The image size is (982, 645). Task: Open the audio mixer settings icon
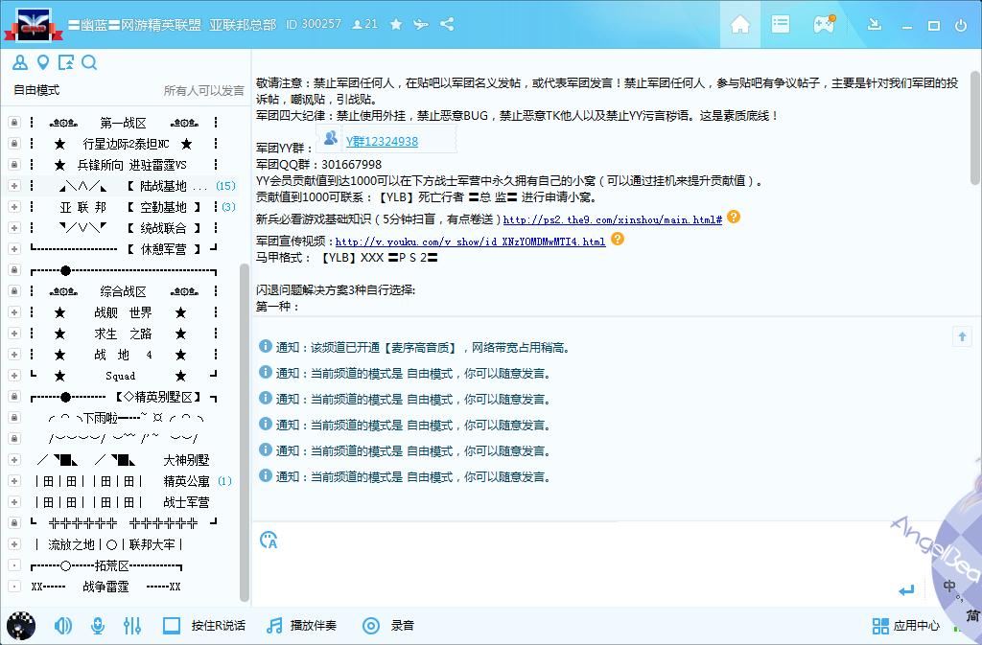[132, 626]
